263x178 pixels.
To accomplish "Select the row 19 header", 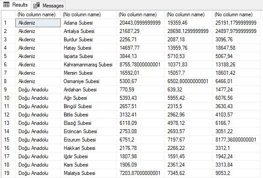I will 8,173.
